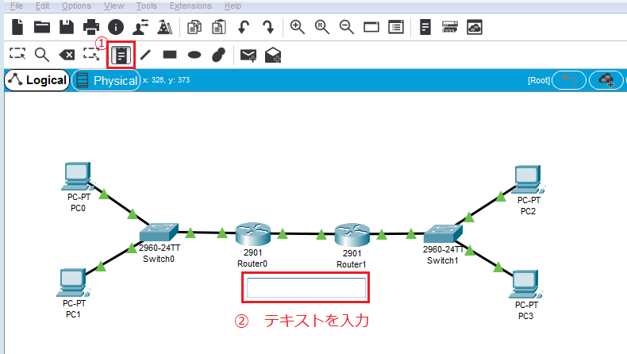Choose the Draw Ellipse tool
Screen dimensions: 627x354
tap(194, 55)
